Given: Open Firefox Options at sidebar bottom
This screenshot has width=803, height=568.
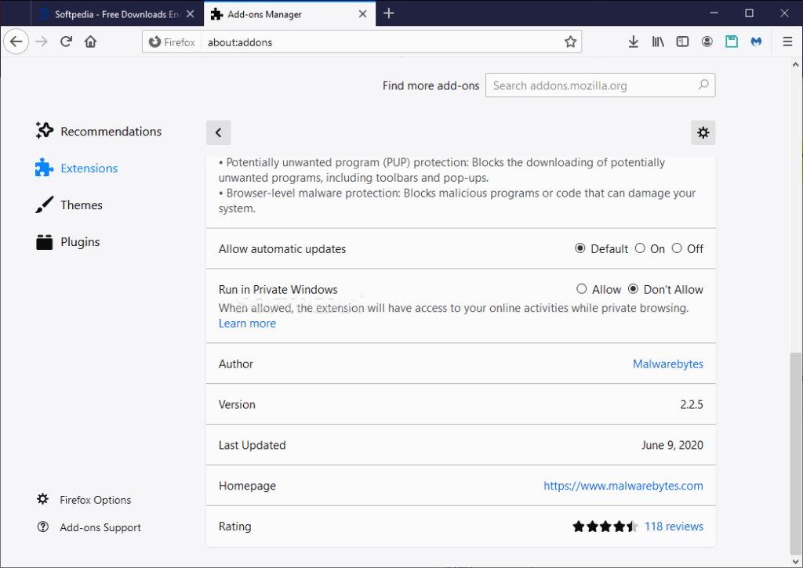Looking at the screenshot, I should tap(85, 499).
